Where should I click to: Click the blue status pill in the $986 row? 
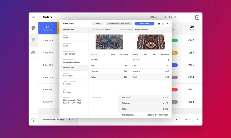[x=175, y=65]
